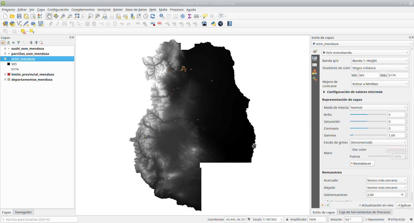Click the Map Tips speech bubble icon
This screenshot has width=414, height=223.
205,16
